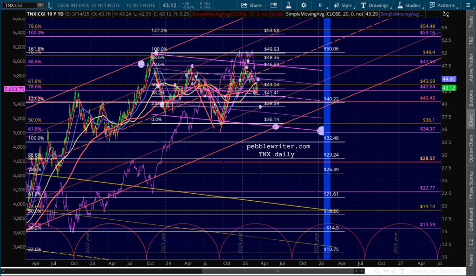Open the chart news calendar icon
Viewport: 476px width, 276px height.
coord(273,5)
